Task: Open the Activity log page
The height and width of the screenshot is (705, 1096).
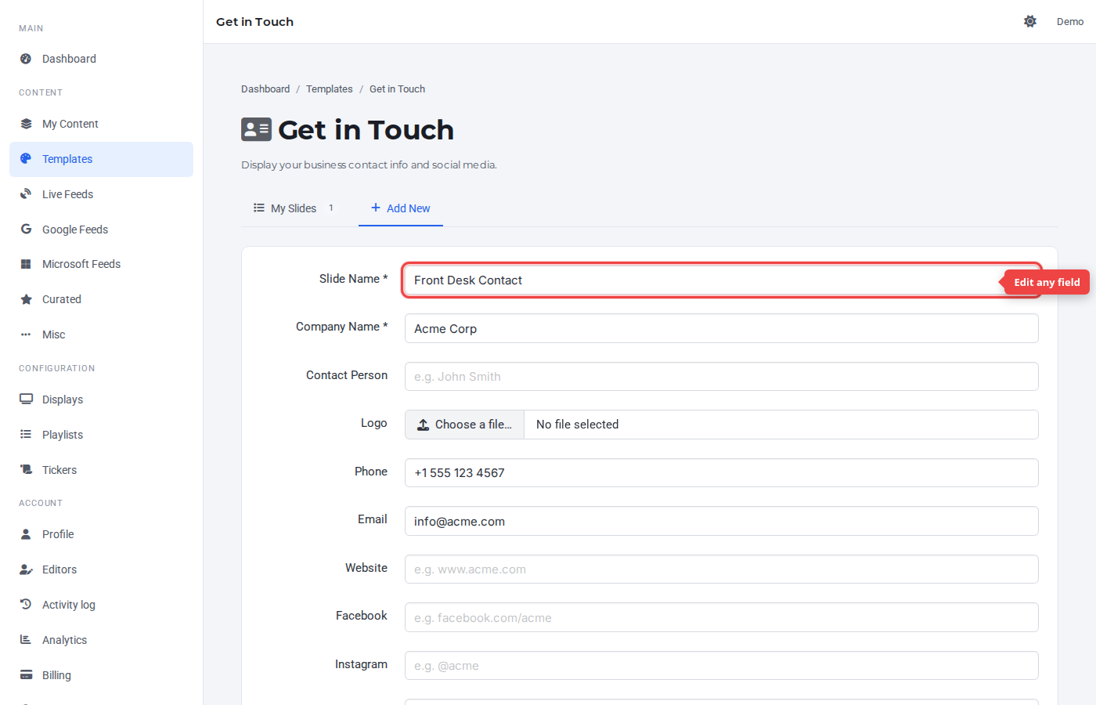Action: click(101, 605)
